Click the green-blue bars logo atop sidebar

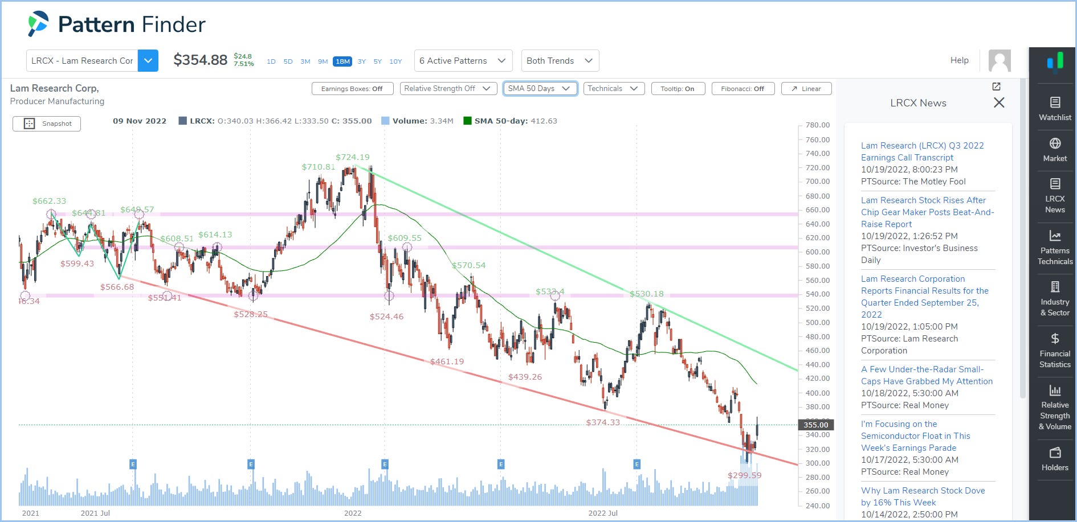(x=1055, y=61)
